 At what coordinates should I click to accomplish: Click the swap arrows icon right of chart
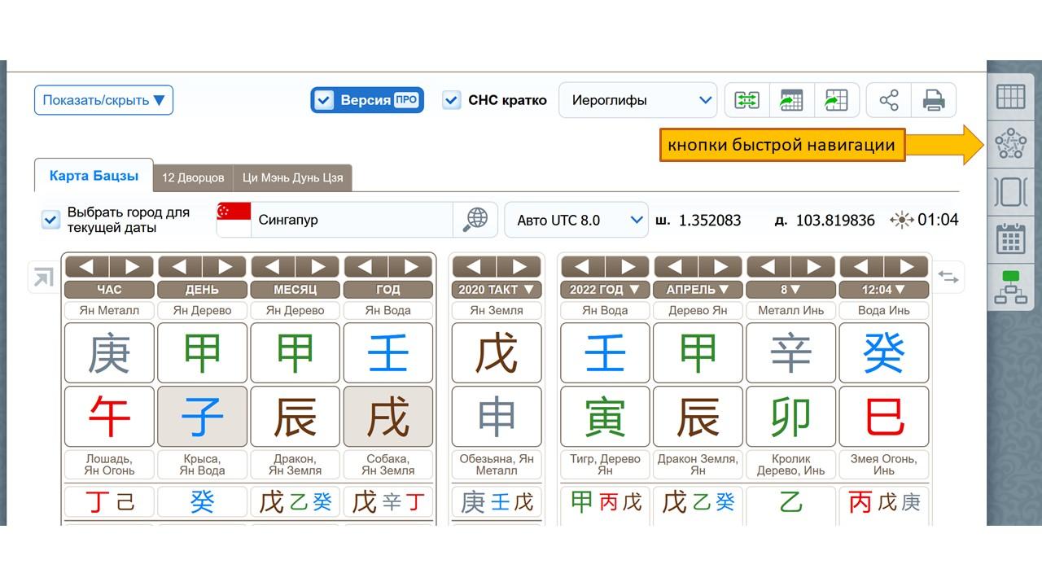tap(948, 277)
